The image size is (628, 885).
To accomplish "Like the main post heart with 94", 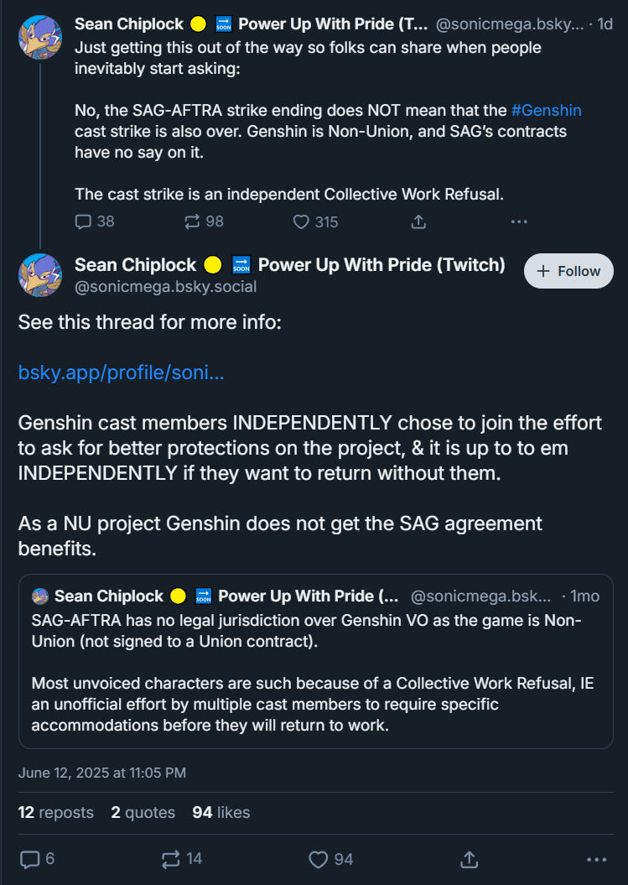I will [319, 859].
